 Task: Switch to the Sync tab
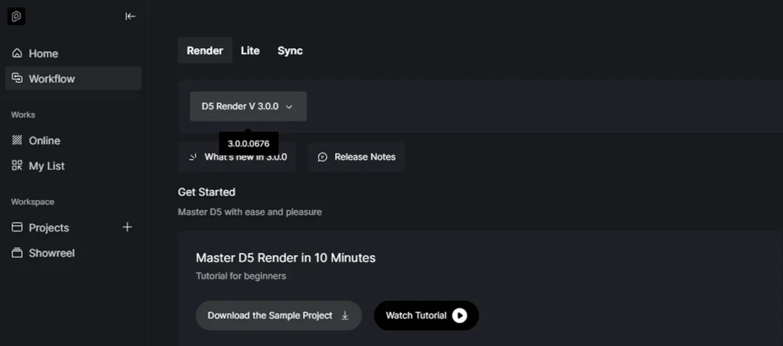click(290, 50)
